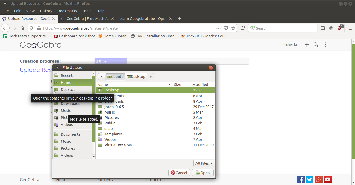Click the Firefox home icon
Viewport: 355px width, 185px height.
[x=22, y=28]
